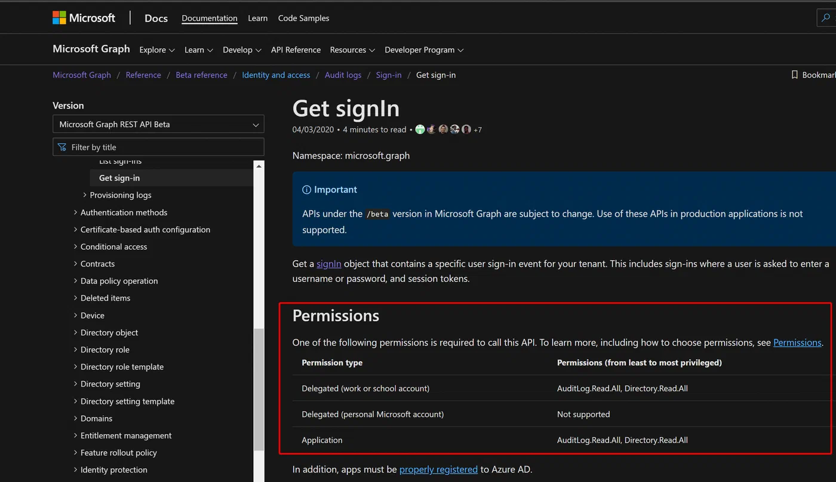Follow the signIn object link
836x482 pixels.
pos(329,264)
